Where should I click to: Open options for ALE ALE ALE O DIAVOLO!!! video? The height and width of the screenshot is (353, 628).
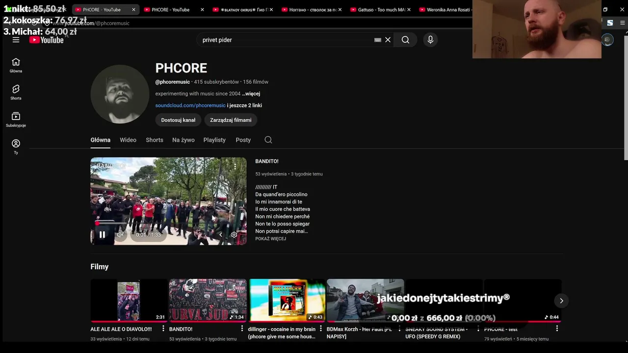(x=163, y=328)
